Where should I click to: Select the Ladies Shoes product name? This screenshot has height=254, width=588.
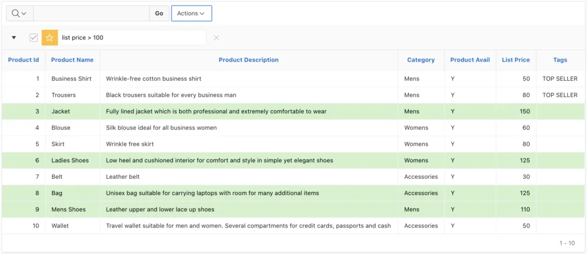(x=70, y=161)
